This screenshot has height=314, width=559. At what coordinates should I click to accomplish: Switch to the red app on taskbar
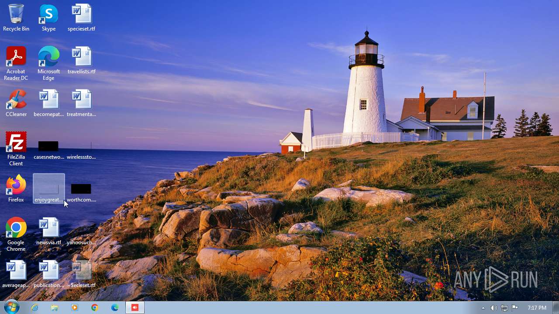135,307
